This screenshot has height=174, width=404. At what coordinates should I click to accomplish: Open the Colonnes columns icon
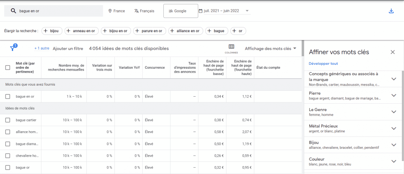click(x=231, y=48)
